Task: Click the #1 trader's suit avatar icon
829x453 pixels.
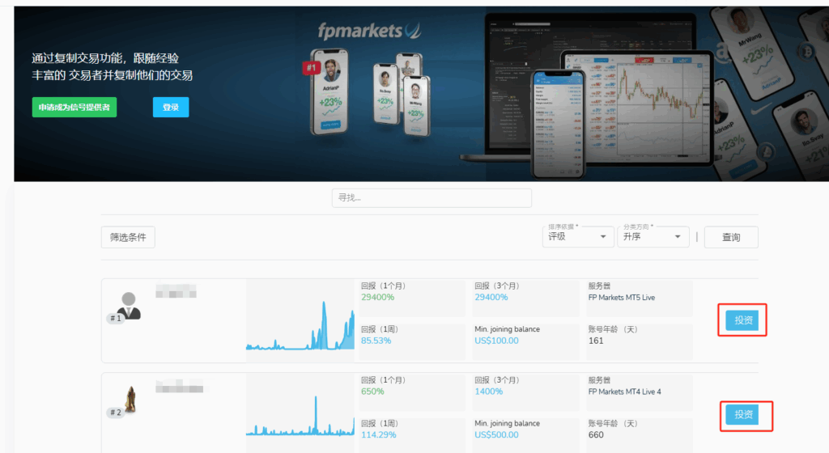Action: point(128,303)
